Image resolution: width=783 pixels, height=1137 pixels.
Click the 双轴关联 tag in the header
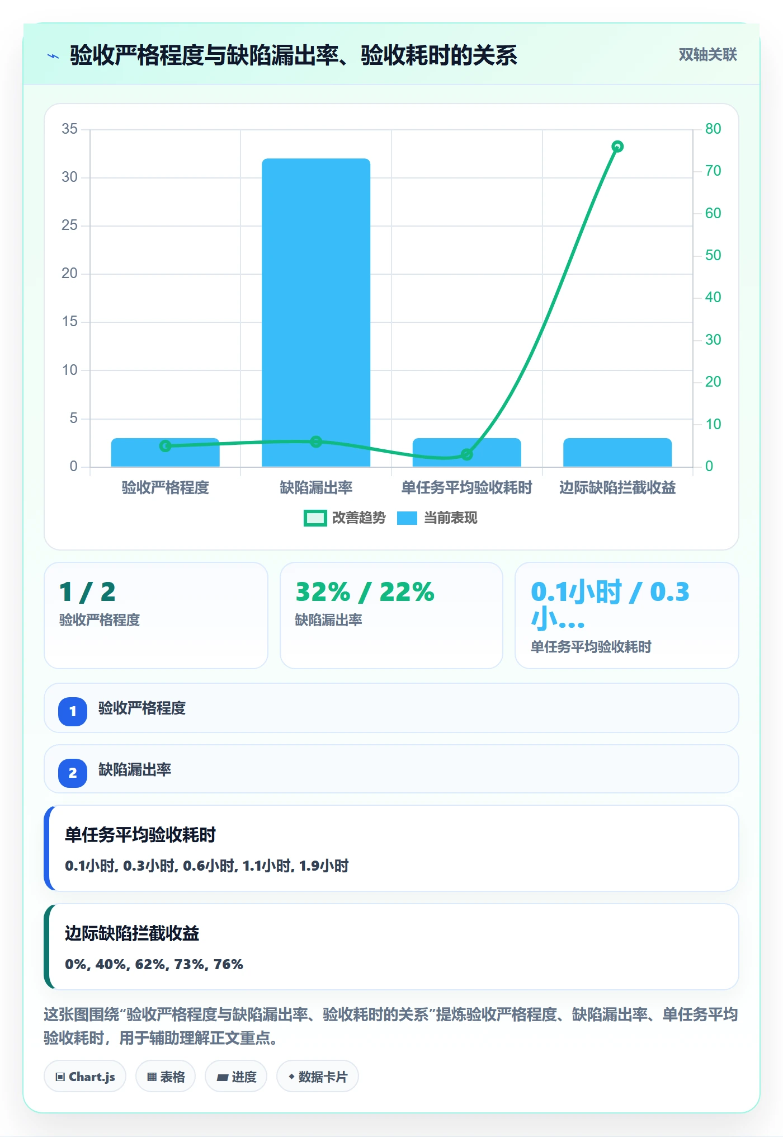pyautogui.click(x=707, y=55)
